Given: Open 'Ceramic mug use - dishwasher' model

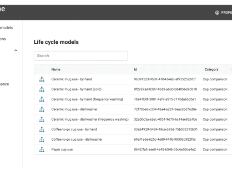Looking at the screenshot, I should 74,109.
